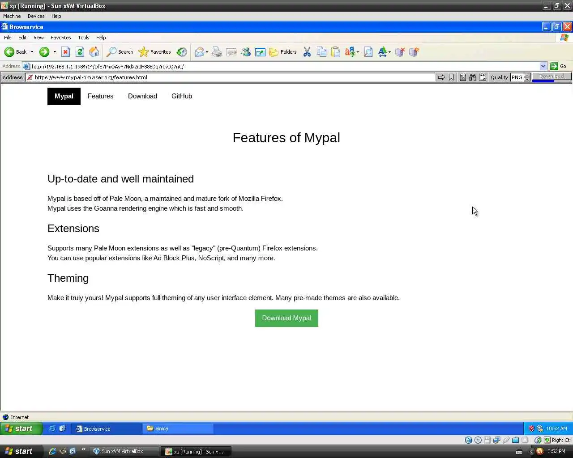The image size is (573, 458).
Task: Click the Features of Mypal heading
Action: [x=286, y=137]
